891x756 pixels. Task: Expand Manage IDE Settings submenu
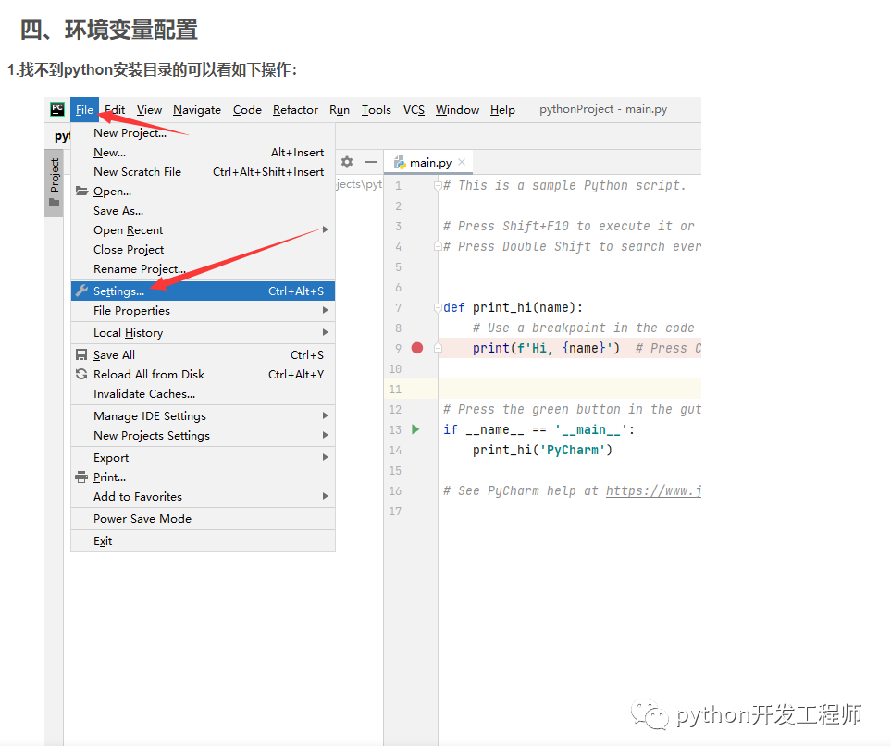coord(325,416)
